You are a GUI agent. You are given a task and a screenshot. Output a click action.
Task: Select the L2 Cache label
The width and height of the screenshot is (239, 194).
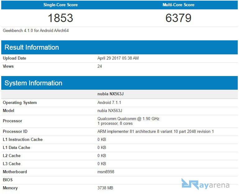[x=12, y=156]
